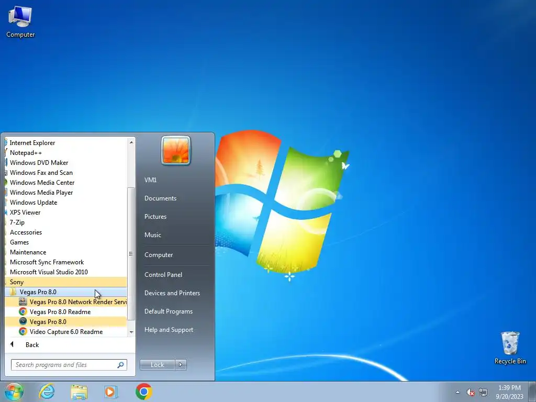Open Devices and Printers
536x402 pixels.
point(176,293)
